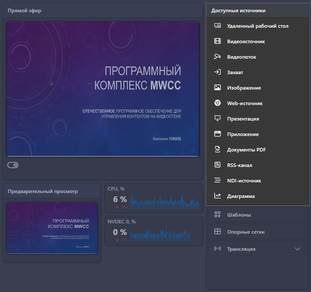Click the PDF file icon
The width and height of the screenshot is (311, 292).
pyautogui.click(x=218, y=149)
